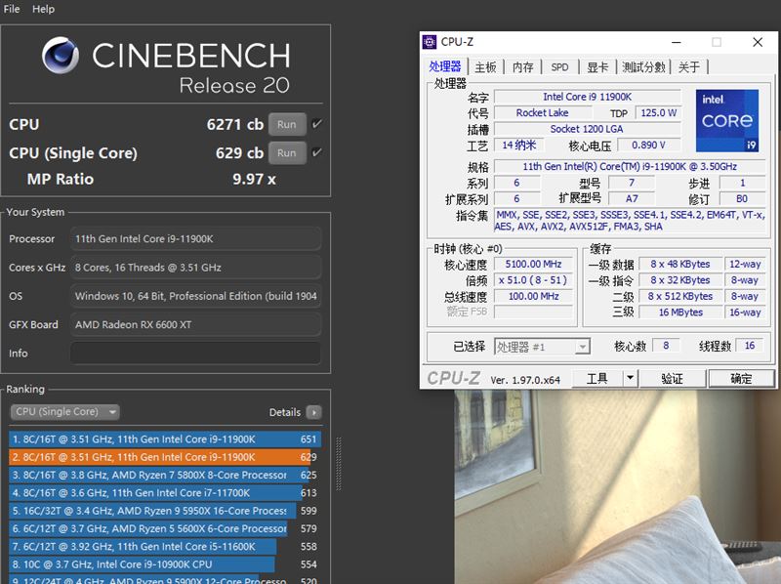
Task: Switch to the 显卡 tab in CPU-Z
Action: point(597,67)
